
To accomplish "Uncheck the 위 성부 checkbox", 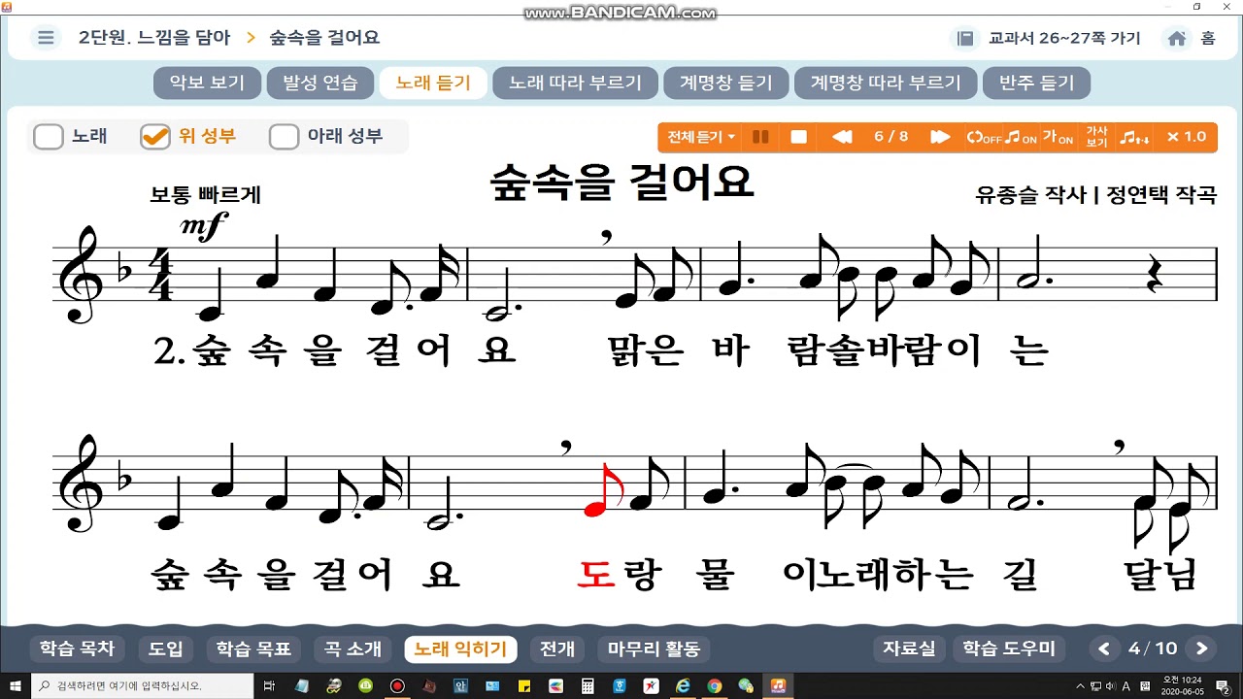I will (x=155, y=136).
